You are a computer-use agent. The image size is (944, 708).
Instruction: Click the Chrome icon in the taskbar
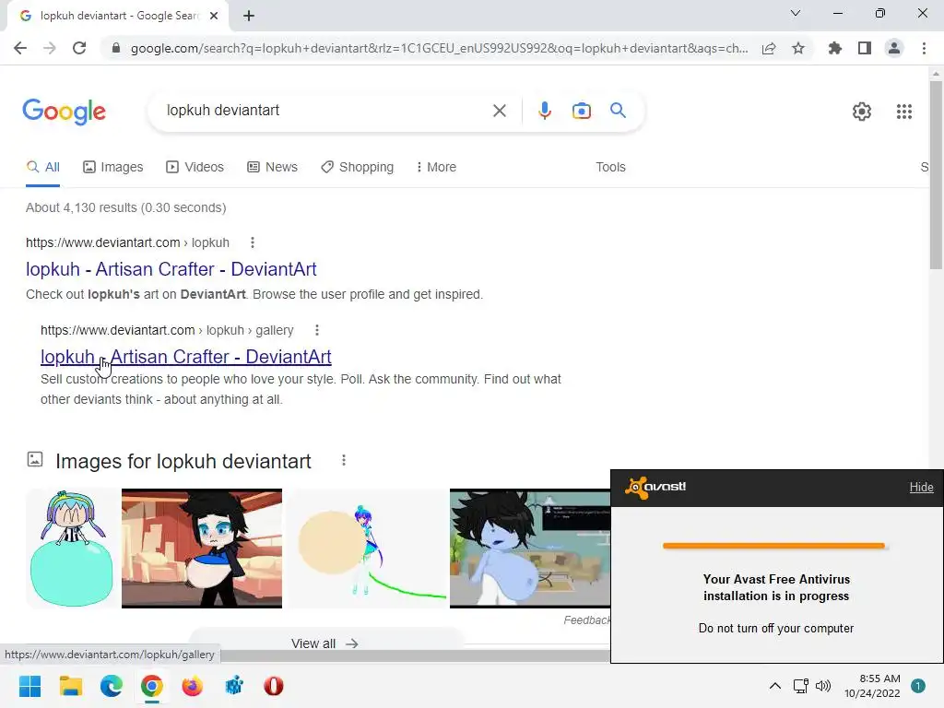(152, 686)
